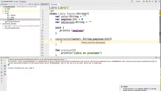
Task: Open the Run panel gear settings menu
Action: point(156,58)
